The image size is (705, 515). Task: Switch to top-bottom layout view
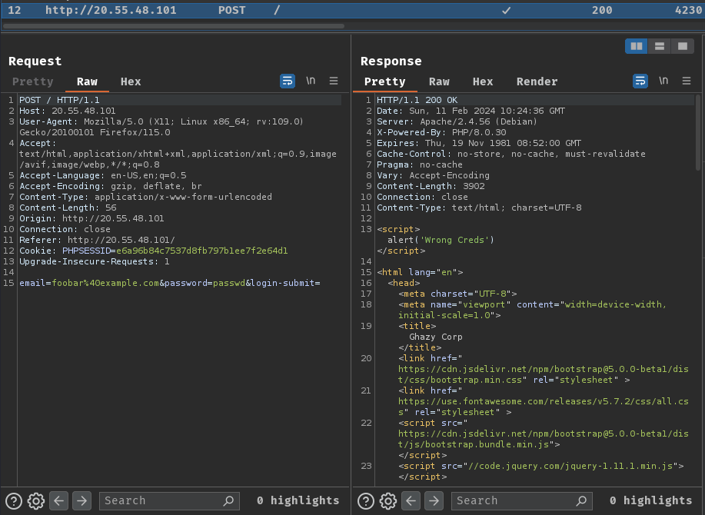(x=660, y=46)
